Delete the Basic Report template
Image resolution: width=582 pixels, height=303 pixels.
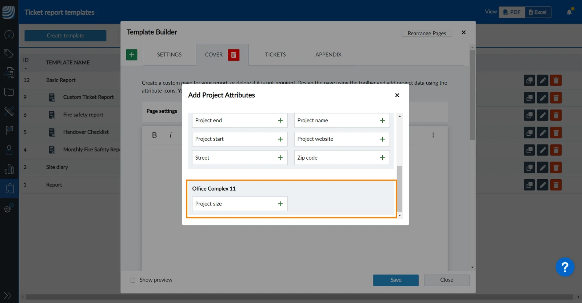click(x=556, y=80)
